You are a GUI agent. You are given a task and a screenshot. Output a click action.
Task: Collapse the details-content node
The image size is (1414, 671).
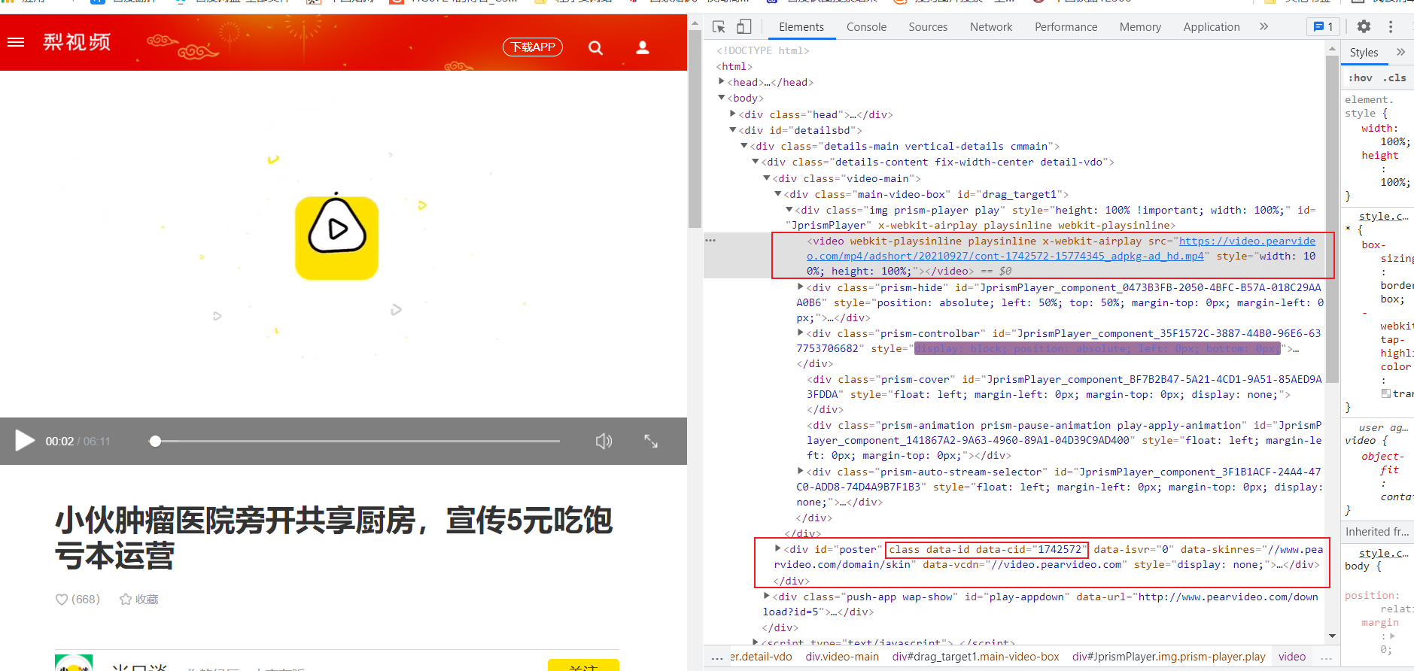tap(756, 162)
